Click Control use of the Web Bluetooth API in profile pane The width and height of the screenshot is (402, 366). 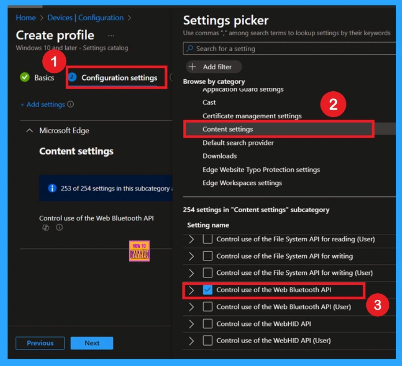[x=97, y=218]
